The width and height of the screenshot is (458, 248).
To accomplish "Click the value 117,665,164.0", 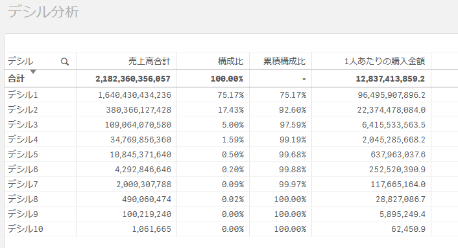I will point(398,185).
